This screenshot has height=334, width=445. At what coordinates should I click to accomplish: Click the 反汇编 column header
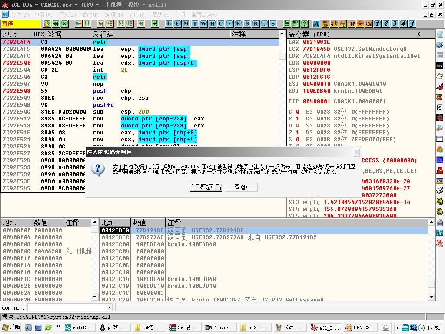pyautogui.click(x=161, y=34)
